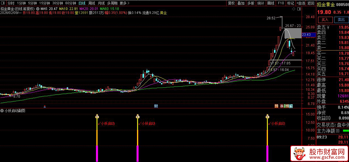Add stock with +自选 button
The width and height of the screenshot is (349, 162).
click(301, 3)
